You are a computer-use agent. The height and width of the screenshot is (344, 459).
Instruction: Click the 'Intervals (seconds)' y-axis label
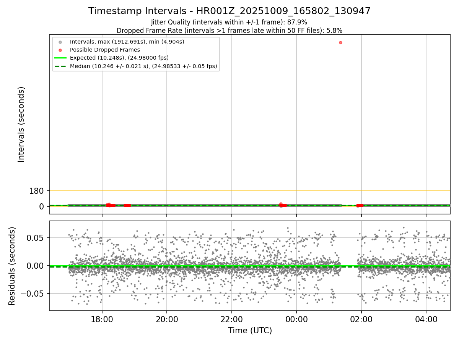tap(21, 124)
